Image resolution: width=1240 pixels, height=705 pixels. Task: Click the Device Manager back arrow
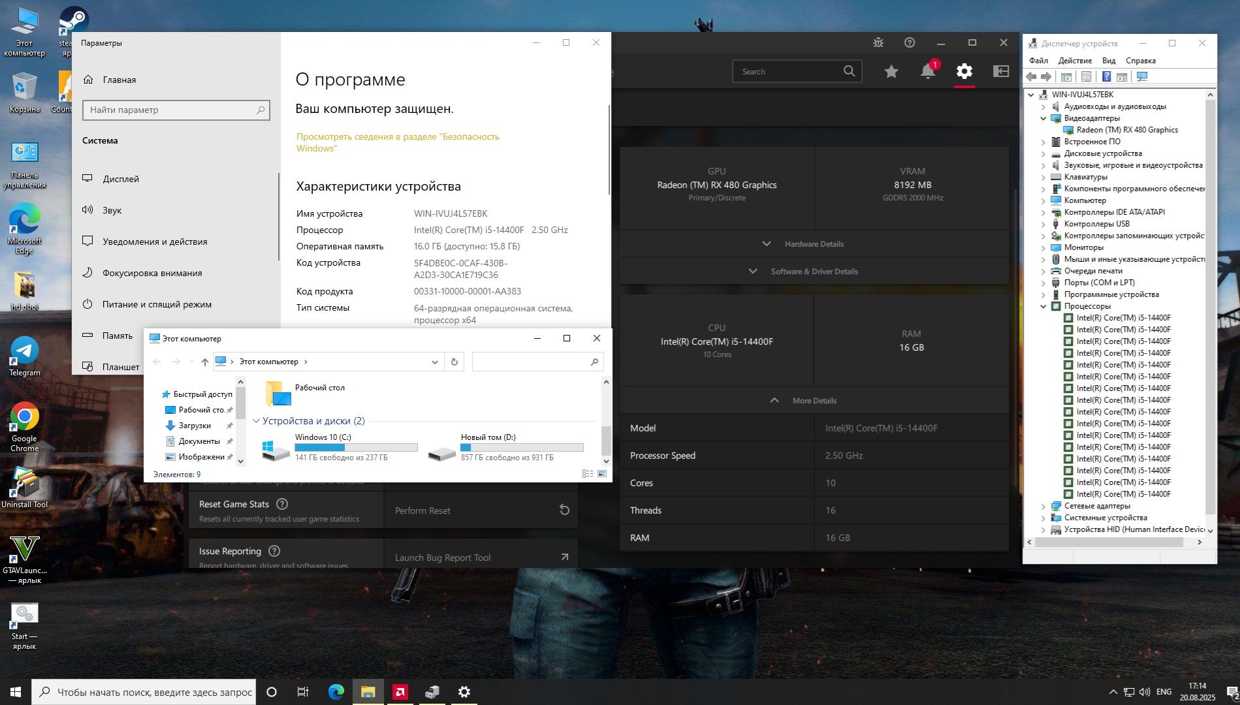(1032, 77)
